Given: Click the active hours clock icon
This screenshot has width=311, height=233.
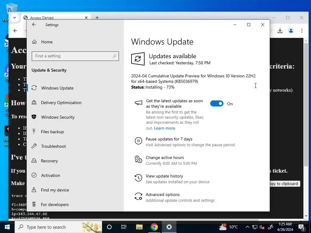Looking at the screenshot, I should [x=138, y=159].
